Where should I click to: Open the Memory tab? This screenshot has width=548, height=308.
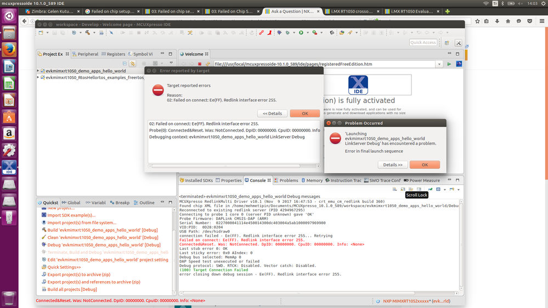pyautogui.click(x=312, y=180)
